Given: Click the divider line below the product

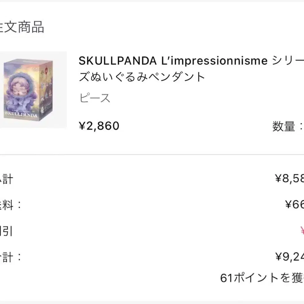Looking at the screenshot, I should pos(152,155).
